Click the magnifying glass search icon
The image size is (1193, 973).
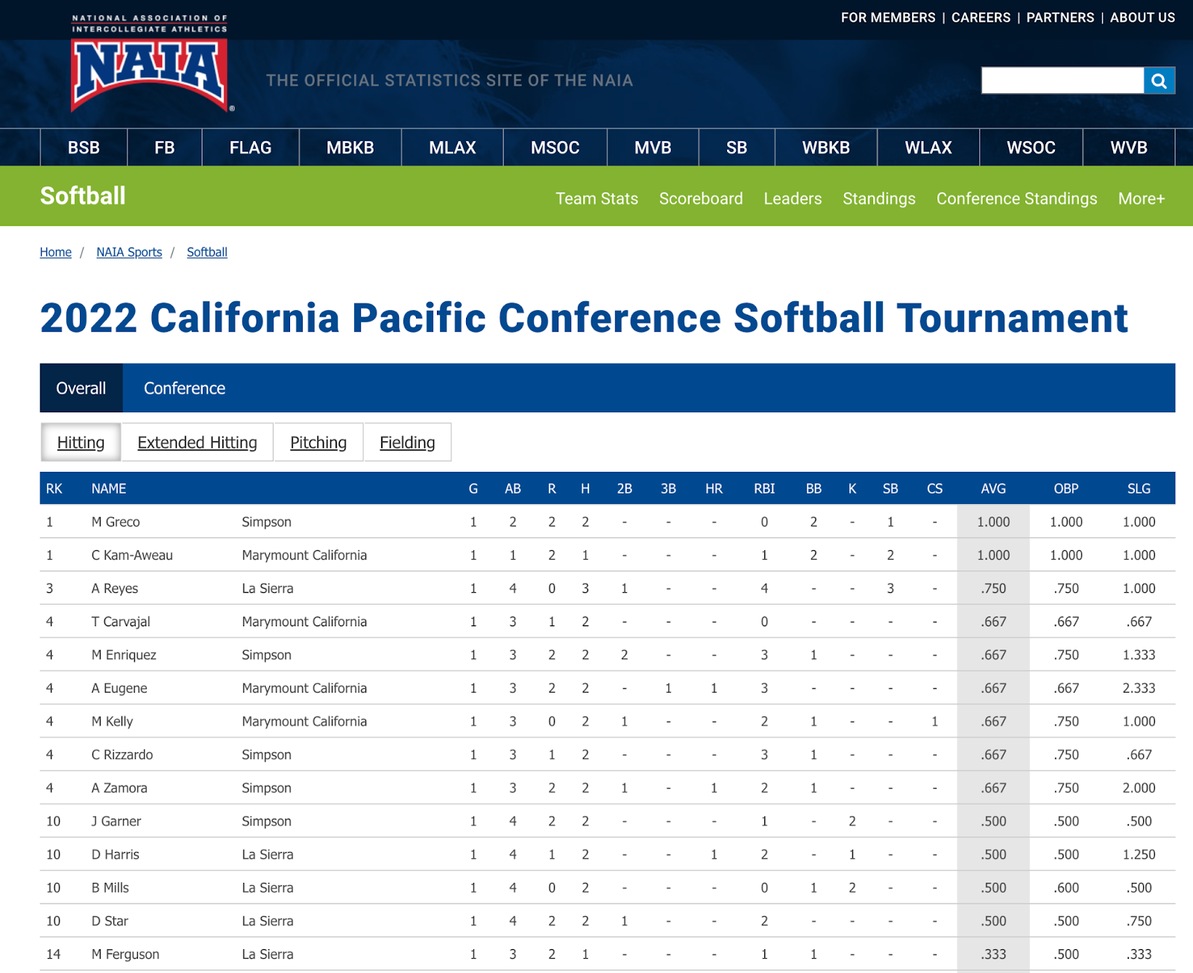point(1159,81)
